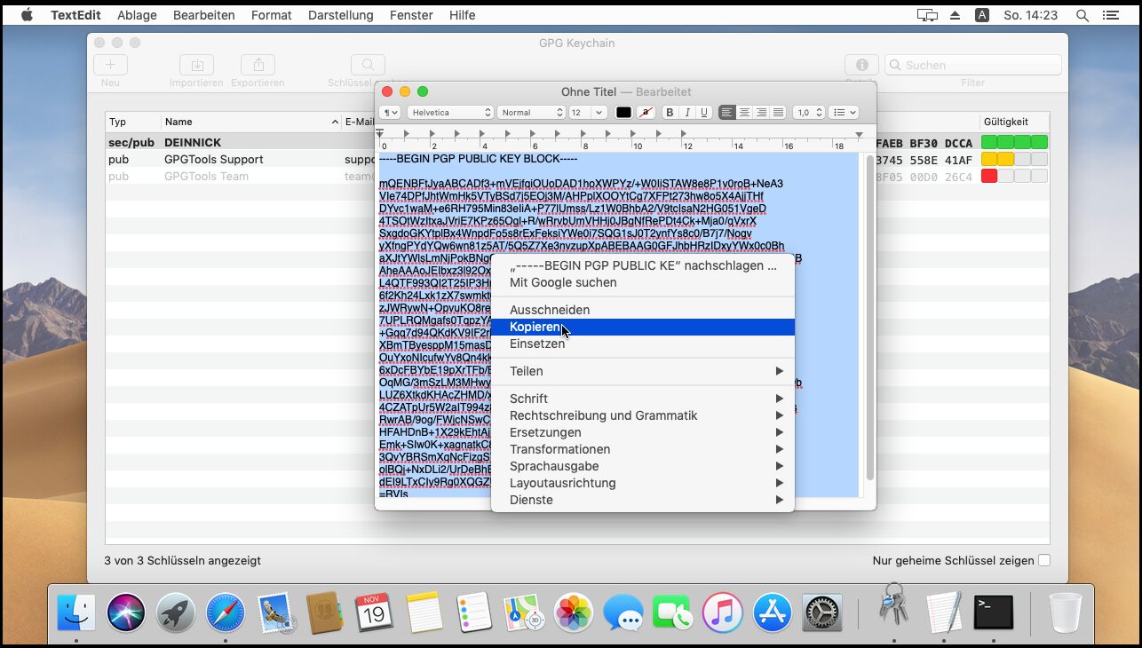Center-align the text
This screenshot has height=648, width=1142.
coord(744,113)
